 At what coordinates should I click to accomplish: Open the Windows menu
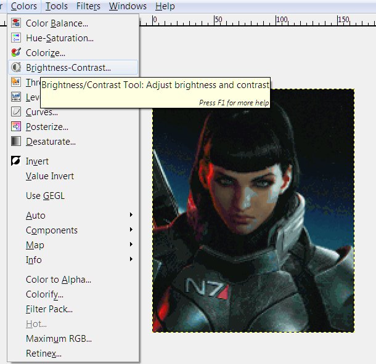click(x=128, y=6)
